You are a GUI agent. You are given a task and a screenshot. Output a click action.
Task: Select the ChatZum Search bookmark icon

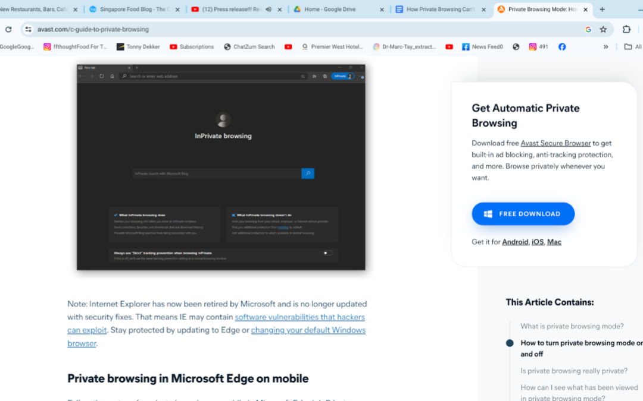[x=226, y=46]
